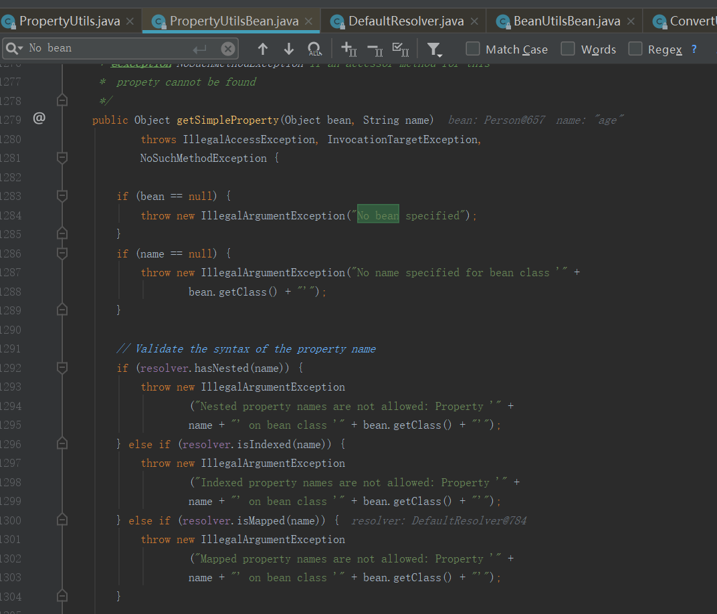Unselect occurrence icon in find bar
The image size is (717, 614).
coord(375,49)
